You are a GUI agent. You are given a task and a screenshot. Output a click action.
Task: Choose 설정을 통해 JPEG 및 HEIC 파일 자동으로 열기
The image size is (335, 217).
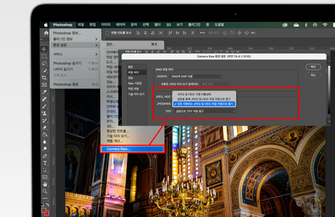(x=204, y=99)
